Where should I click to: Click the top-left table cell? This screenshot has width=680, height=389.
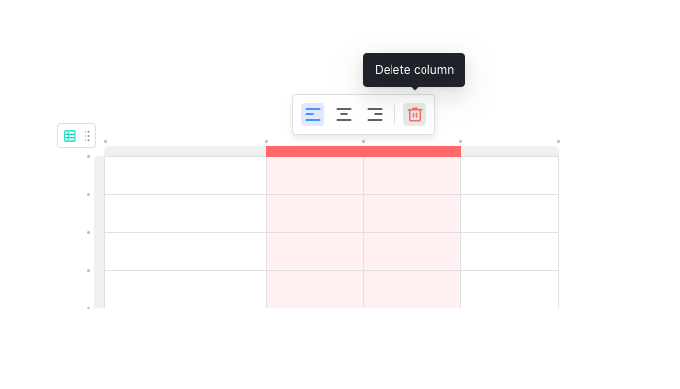[x=185, y=176]
